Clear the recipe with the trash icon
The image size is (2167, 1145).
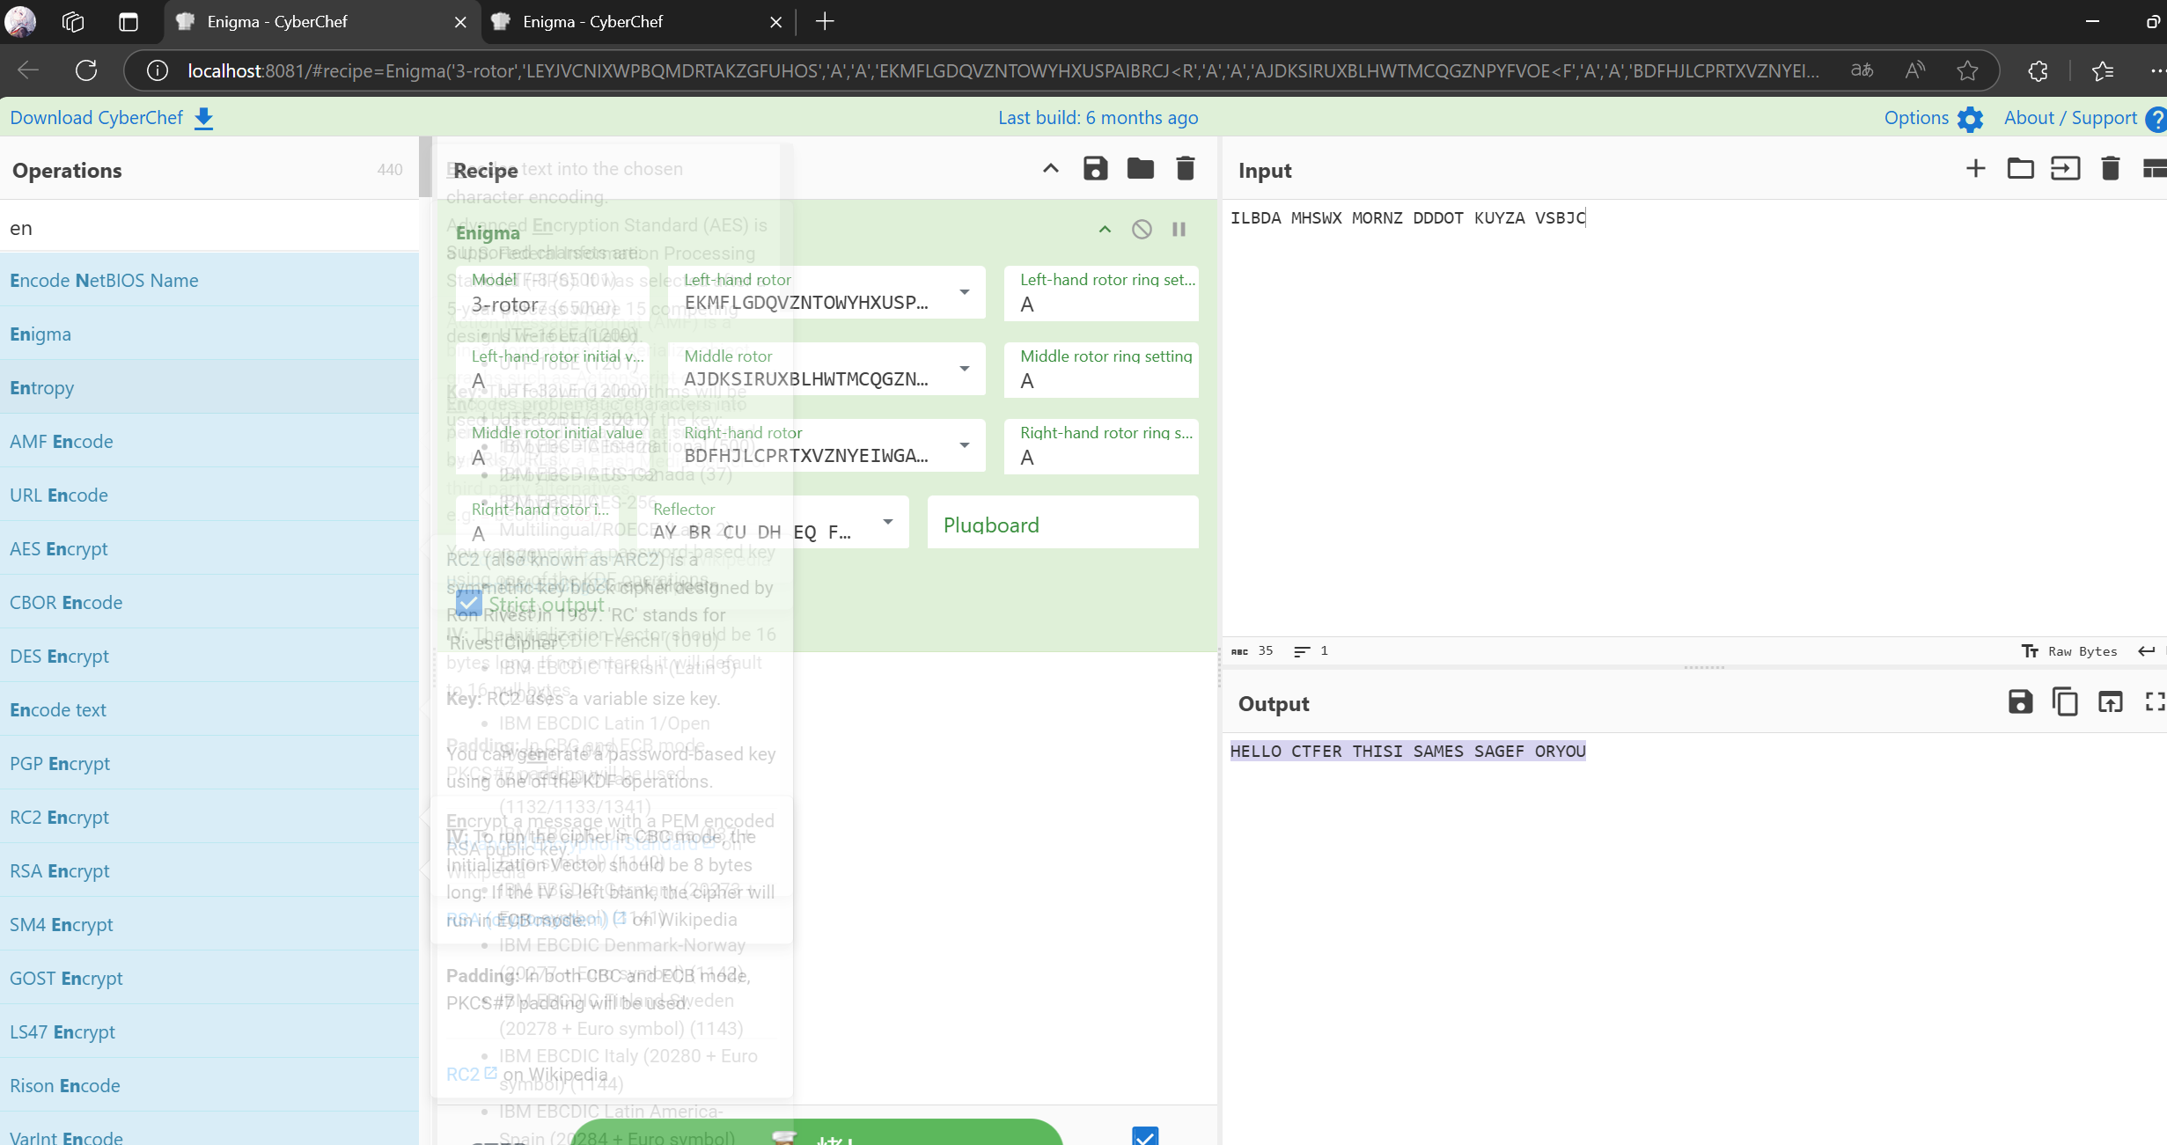point(1185,168)
